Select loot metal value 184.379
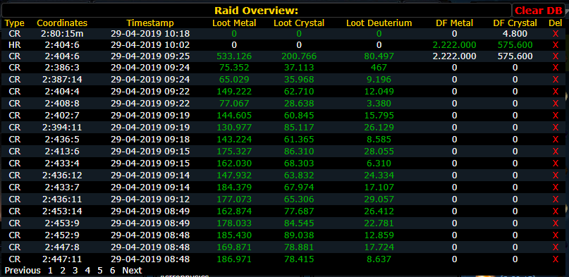569x277 pixels. pyautogui.click(x=234, y=187)
